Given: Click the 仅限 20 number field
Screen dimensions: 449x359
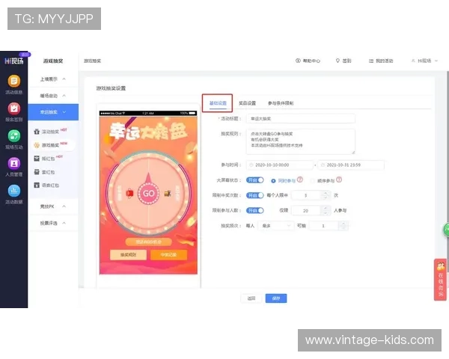Looking at the screenshot, I should (306, 210).
